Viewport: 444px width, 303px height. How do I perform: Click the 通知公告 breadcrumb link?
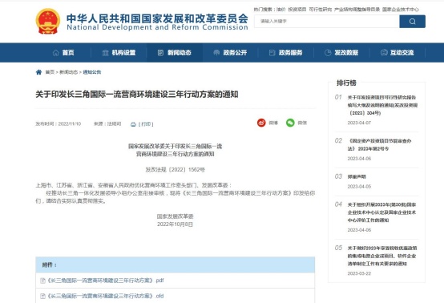point(91,72)
